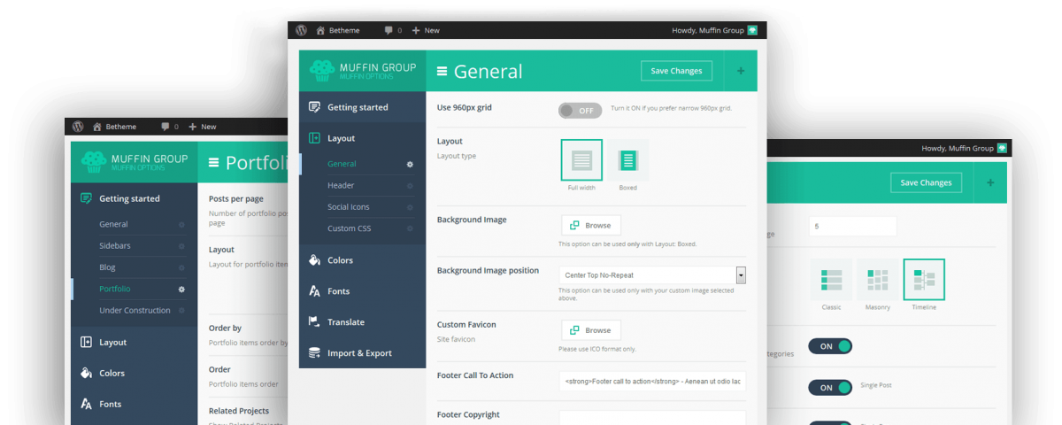Pick the Masonry layout icon

click(x=877, y=280)
